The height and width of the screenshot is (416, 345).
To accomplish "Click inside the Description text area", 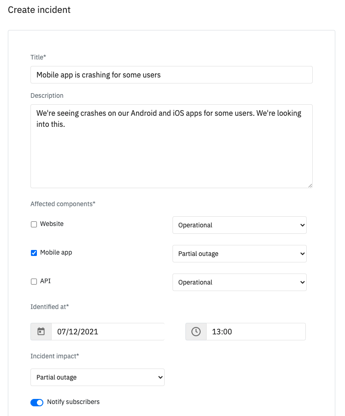I will tap(171, 152).
